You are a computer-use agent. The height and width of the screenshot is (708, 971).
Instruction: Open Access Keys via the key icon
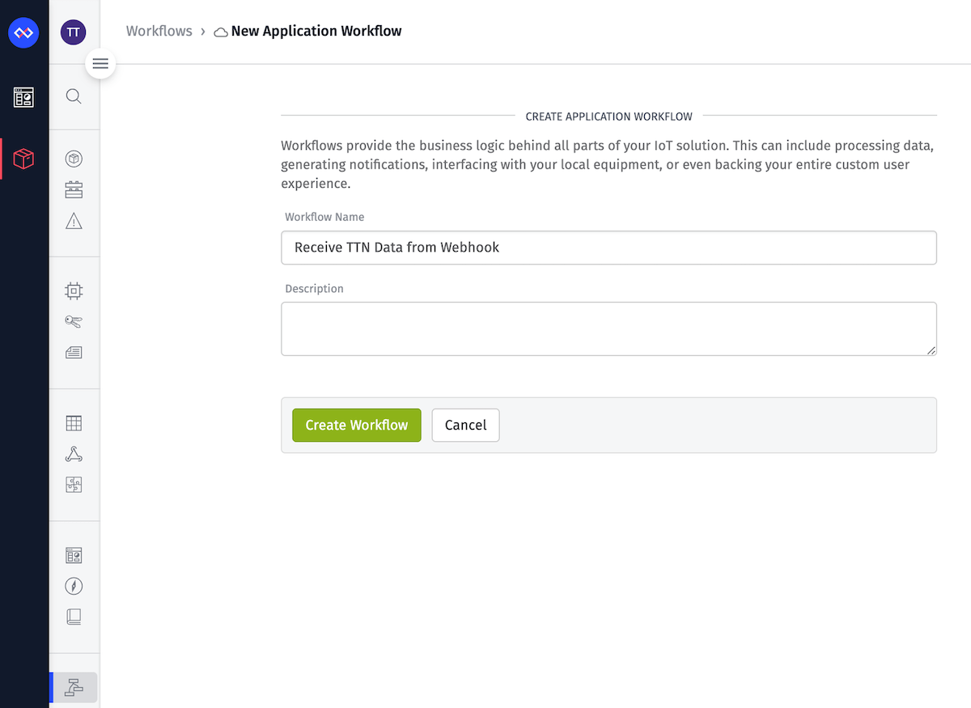pyautogui.click(x=74, y=321)
